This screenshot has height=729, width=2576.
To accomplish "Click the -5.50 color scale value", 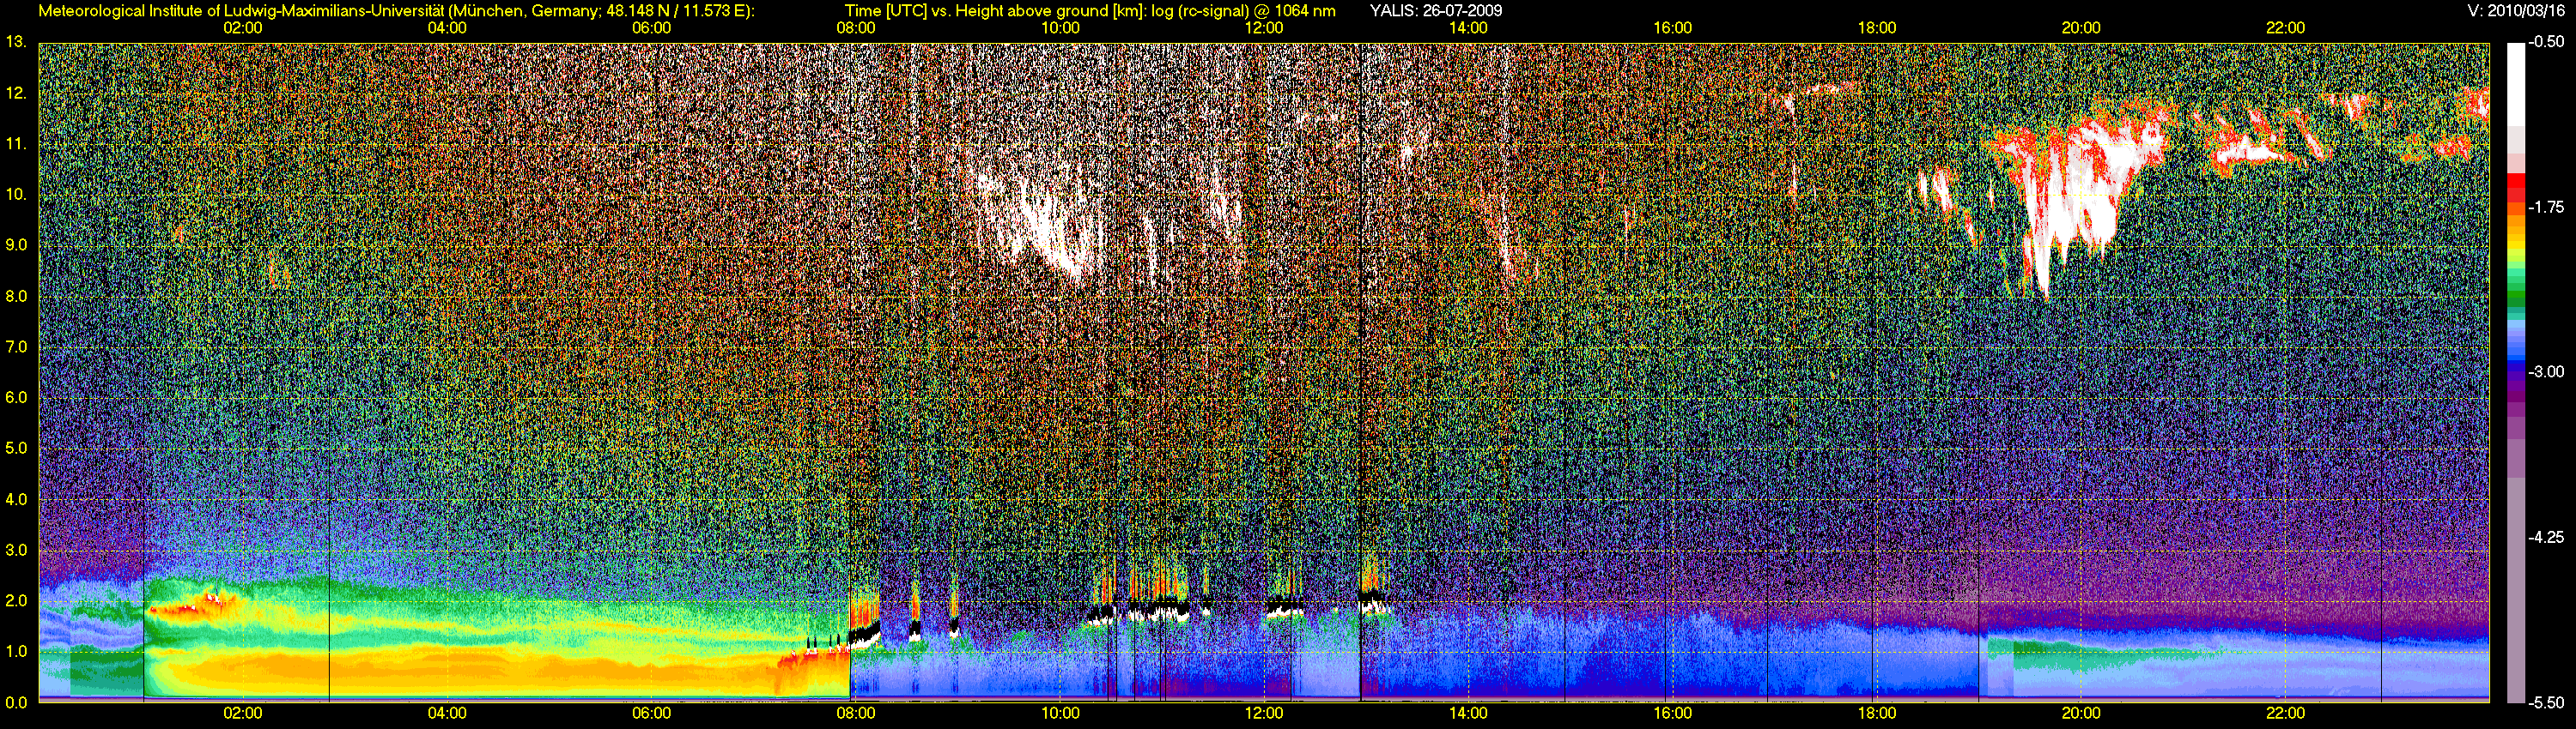I will (2546, 703).
